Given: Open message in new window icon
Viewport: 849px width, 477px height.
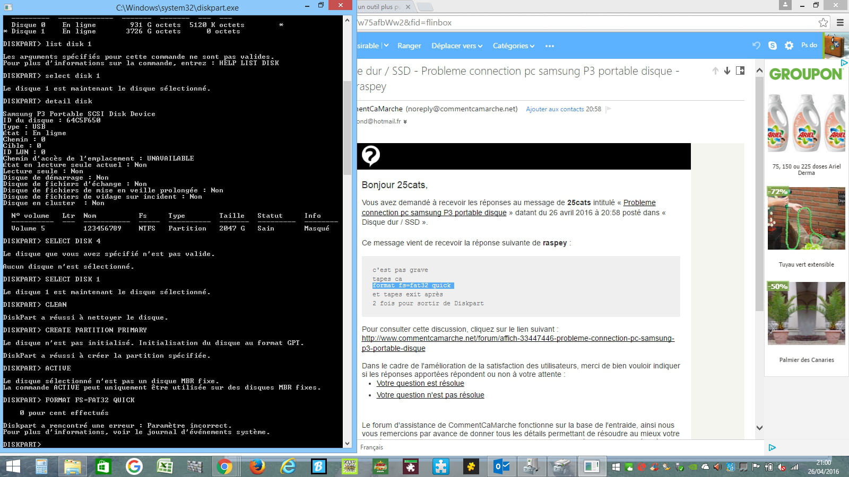Looking at the screenshot, I should pos(740,70).
